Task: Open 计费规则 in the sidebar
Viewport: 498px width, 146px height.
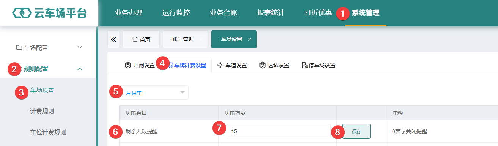Action: [x=42, y=111]
